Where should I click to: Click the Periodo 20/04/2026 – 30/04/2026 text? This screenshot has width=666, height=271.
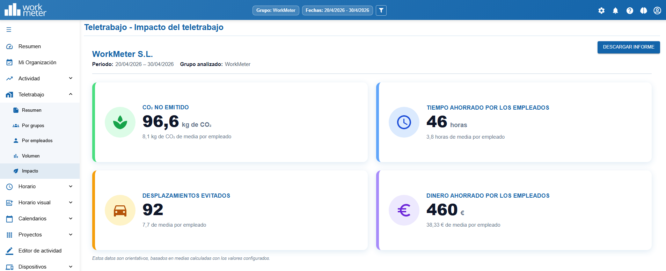133,64
